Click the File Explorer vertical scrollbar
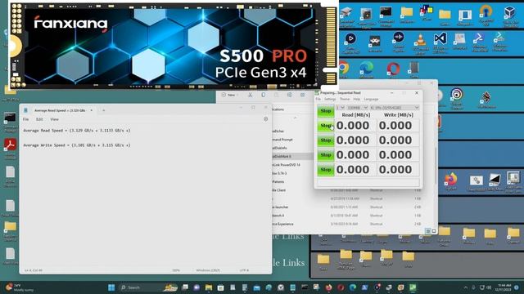This screenshot has height=294, width=524. point(436,165)
